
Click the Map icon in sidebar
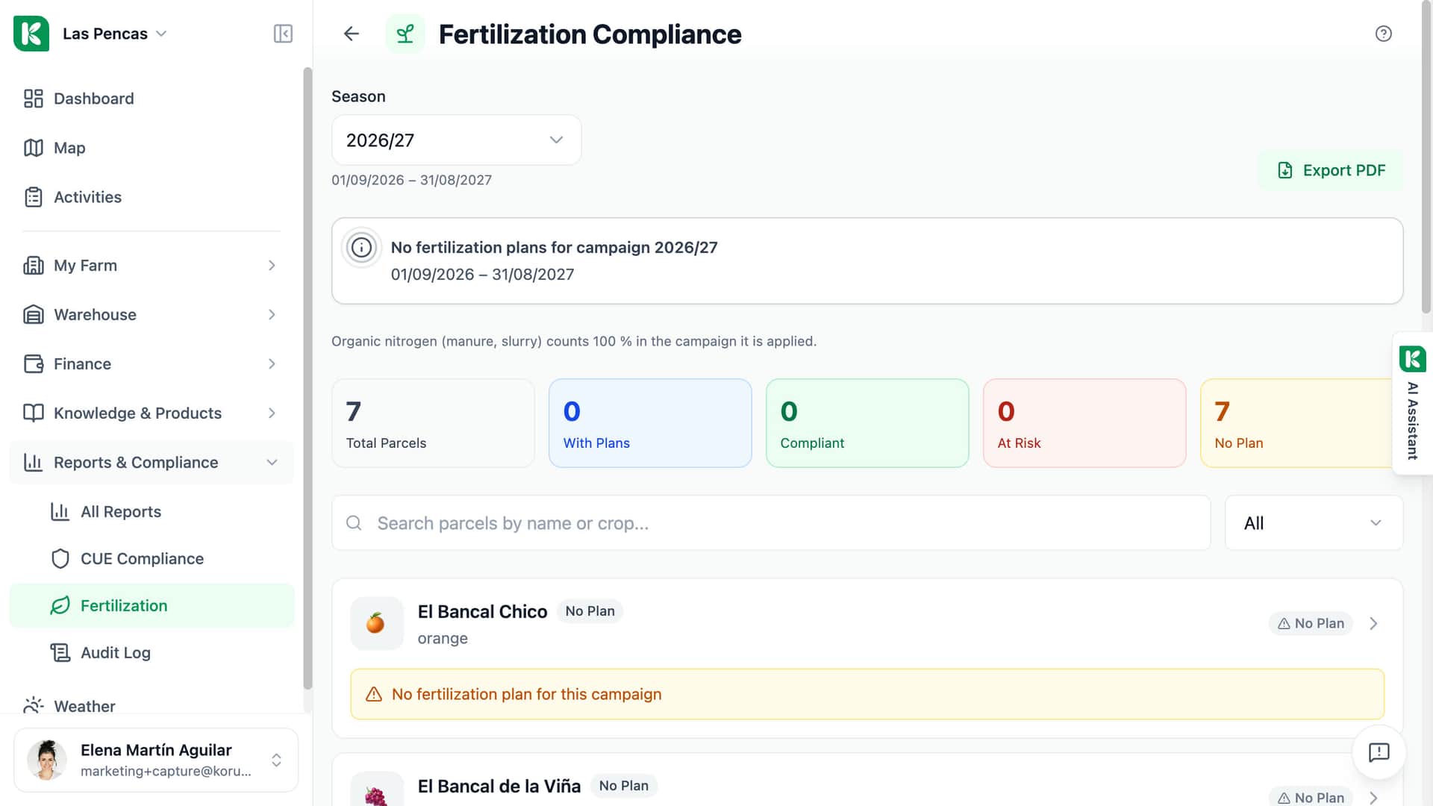point(34,148)
